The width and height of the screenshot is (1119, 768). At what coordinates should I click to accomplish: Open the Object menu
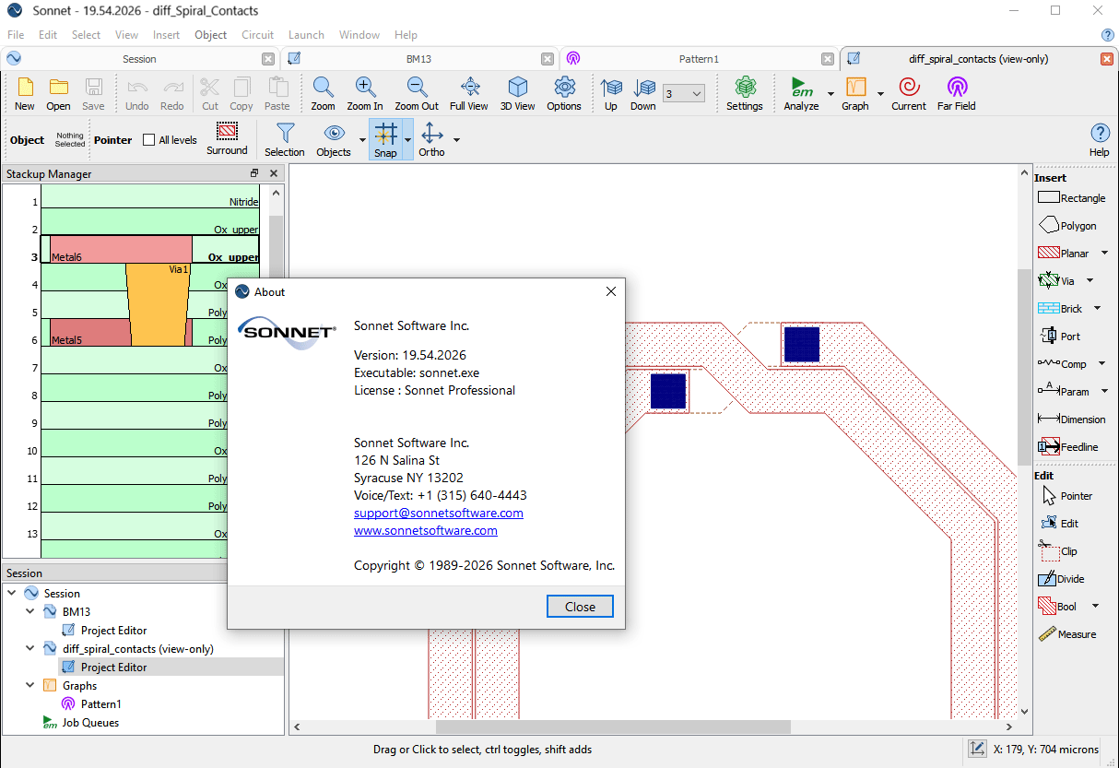[x=210, y=35]
